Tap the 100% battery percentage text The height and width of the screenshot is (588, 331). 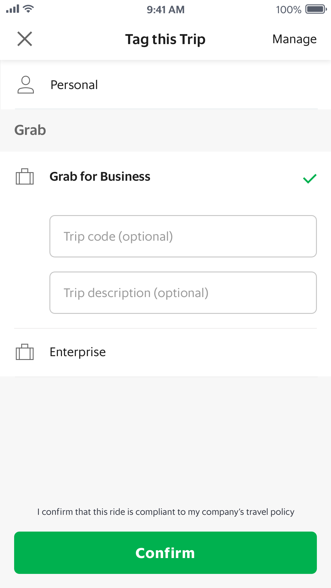pyautogui.click(x=288, y=10)
